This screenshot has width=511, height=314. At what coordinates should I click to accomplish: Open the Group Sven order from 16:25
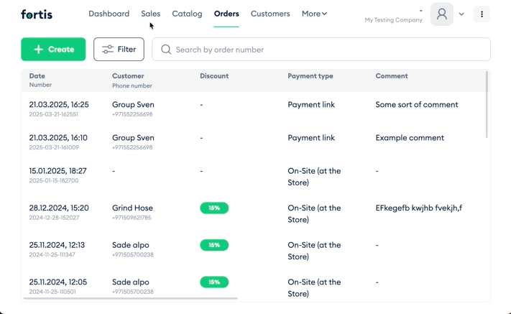(254, 108)
